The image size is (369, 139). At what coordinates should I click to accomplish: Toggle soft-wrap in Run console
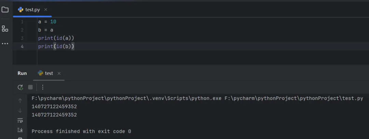pyautogui.click(x=20, y=120)
